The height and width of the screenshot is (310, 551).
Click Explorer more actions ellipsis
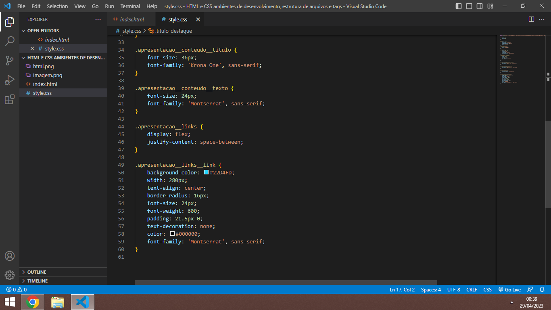point(98,19)
